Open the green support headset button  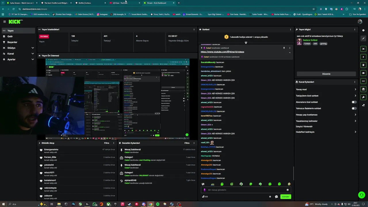pos(361,195)
